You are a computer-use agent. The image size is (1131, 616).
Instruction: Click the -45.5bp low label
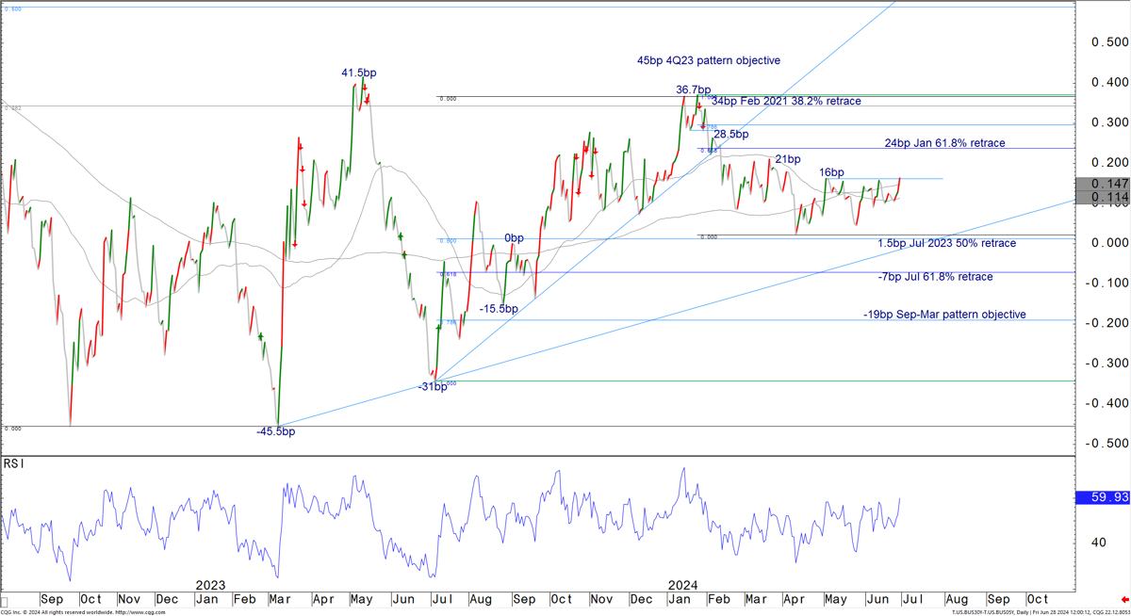point(275,431)
